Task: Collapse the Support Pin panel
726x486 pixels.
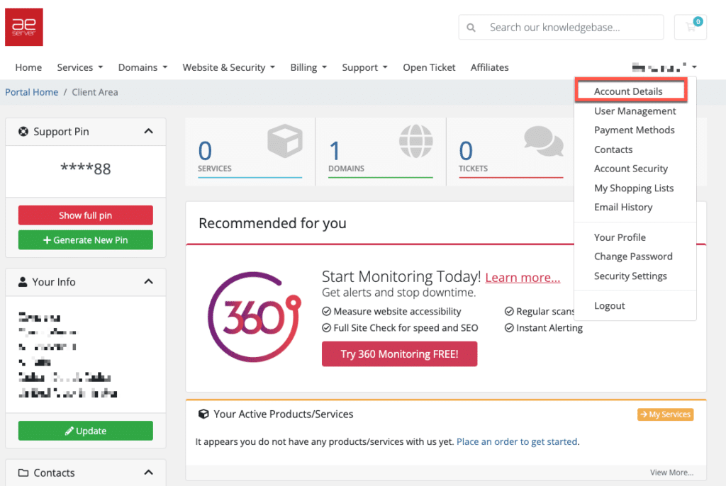Action: (x=148, y=131)
